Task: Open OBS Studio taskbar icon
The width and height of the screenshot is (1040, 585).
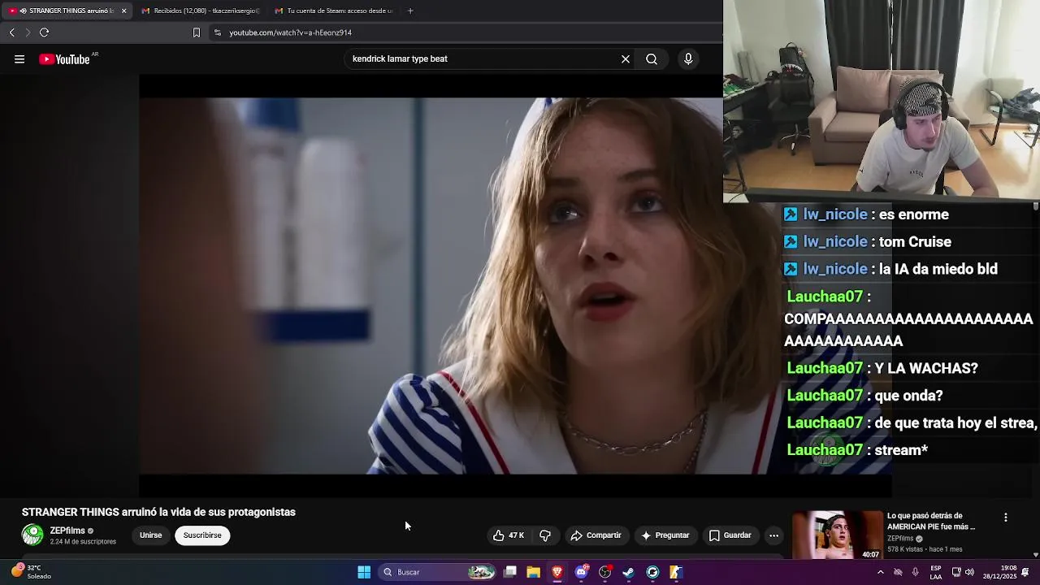Action: pos(604,572)
